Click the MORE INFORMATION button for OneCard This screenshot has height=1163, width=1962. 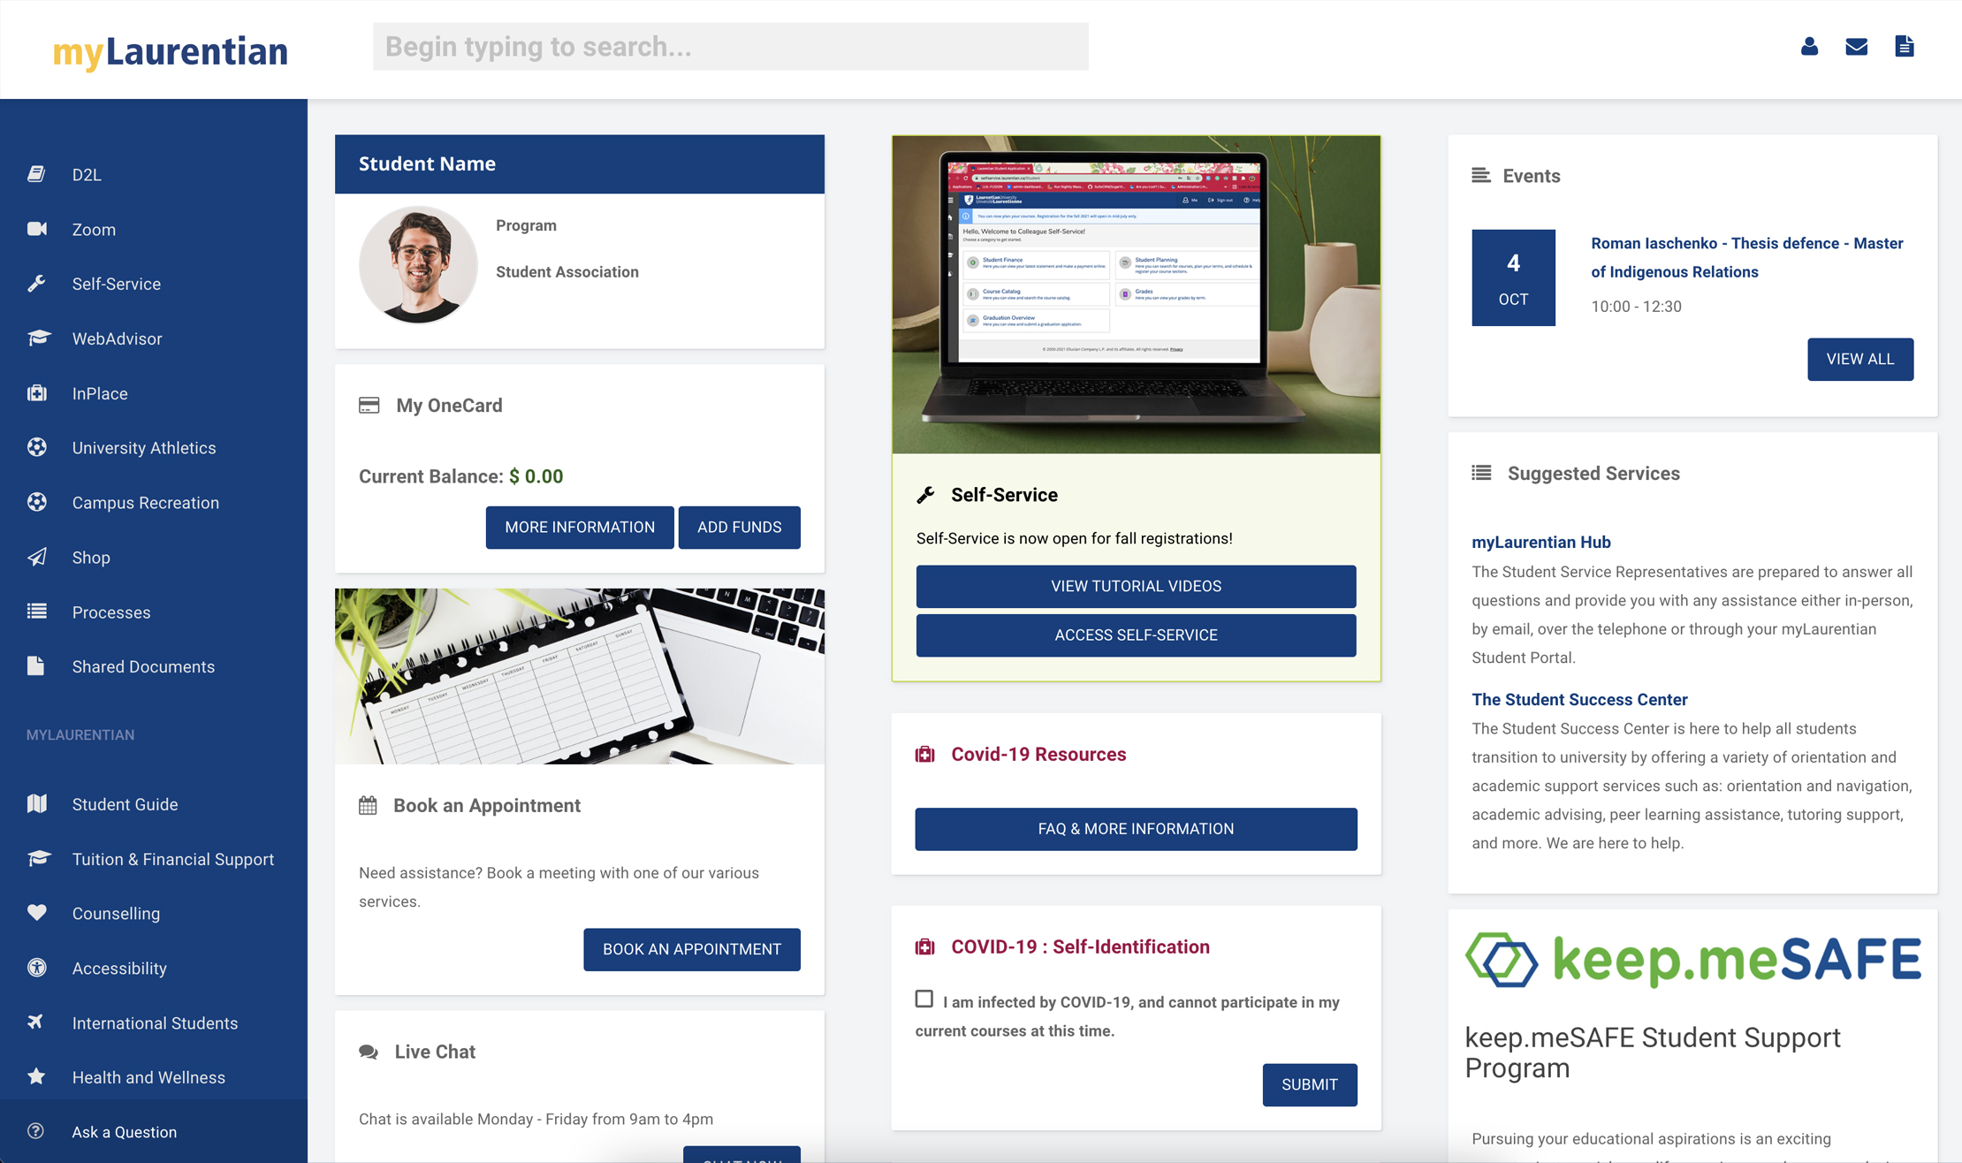580,528
